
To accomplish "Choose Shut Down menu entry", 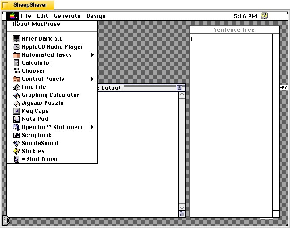I will click(x=52, y=159).
